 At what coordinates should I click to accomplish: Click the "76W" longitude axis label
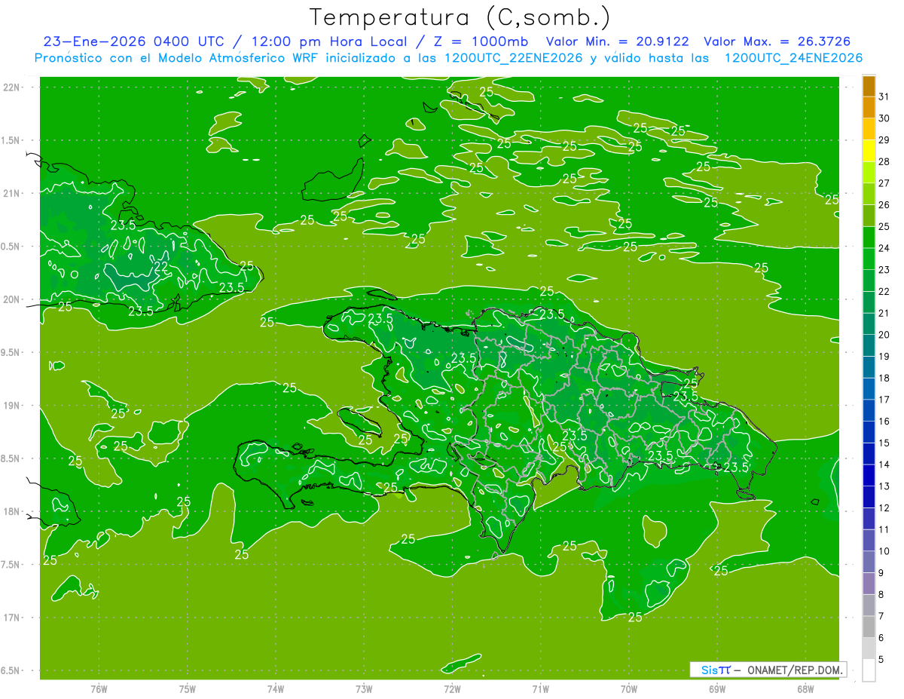[99, 689]
